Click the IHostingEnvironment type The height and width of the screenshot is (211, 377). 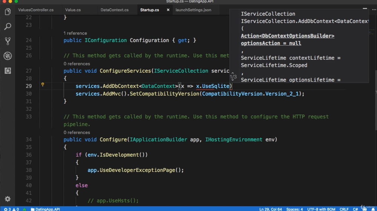pyautogui.click(x=234, y=140)
